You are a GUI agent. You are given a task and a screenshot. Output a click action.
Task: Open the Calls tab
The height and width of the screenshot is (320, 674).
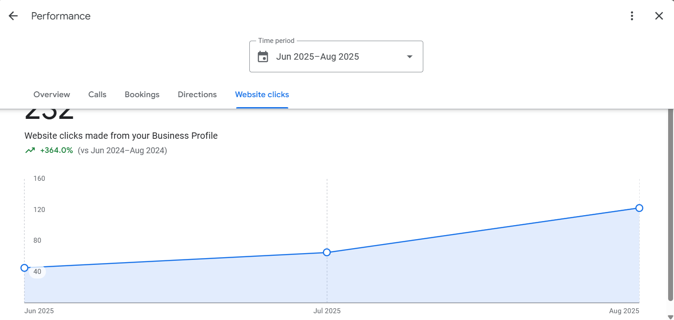[x=97, y=94]
